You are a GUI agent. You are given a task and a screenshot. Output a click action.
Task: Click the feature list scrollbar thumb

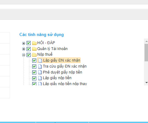tap(146, 53)
